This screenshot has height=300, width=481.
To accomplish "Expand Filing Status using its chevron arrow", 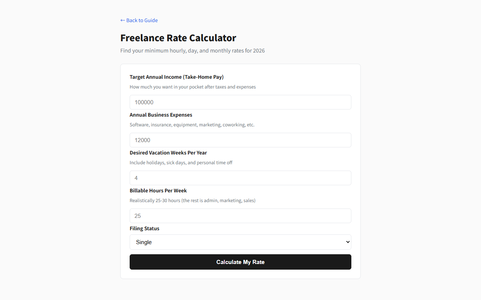I will point(347,242).
